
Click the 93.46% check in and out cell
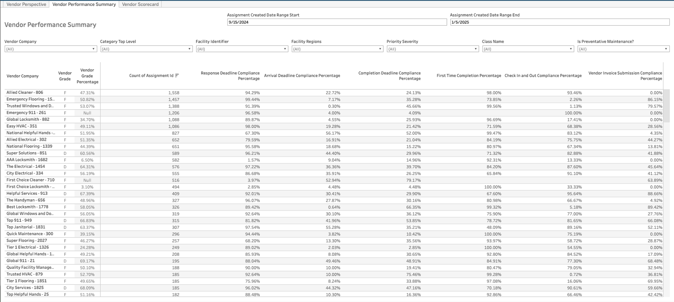(x=574, y=93)
